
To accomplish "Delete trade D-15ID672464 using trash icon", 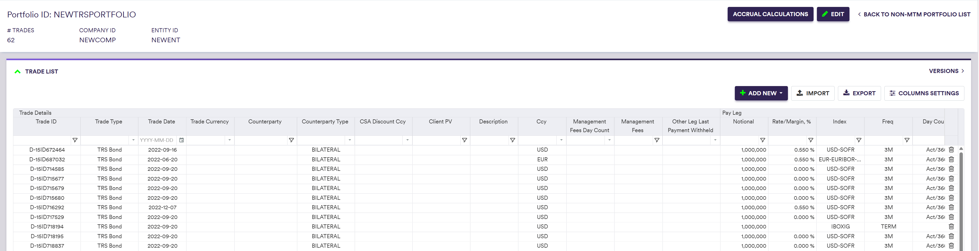I will click(951, 150).
